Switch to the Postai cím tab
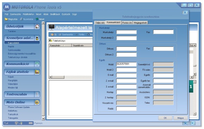 127,23
